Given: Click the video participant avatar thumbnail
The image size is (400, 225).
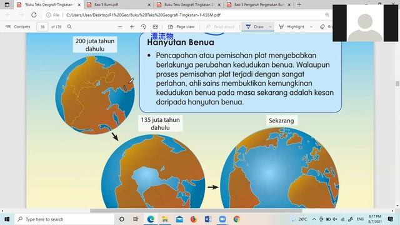Looking at the screenshot, I should coord(365,23).
